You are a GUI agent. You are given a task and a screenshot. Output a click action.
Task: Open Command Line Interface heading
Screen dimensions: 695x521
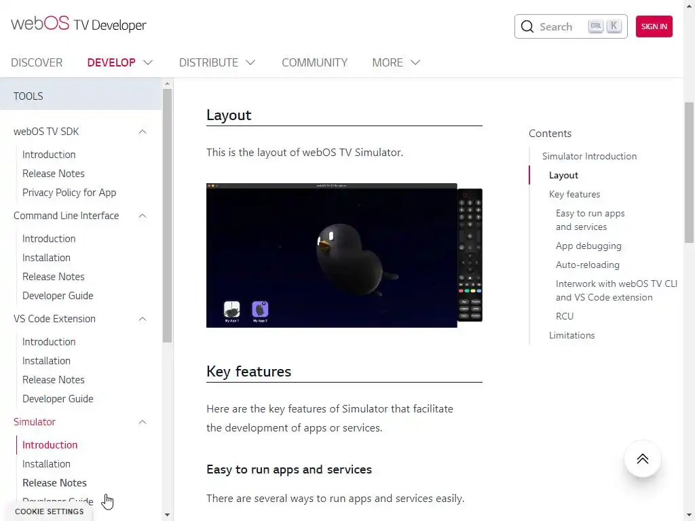[66, 216]
